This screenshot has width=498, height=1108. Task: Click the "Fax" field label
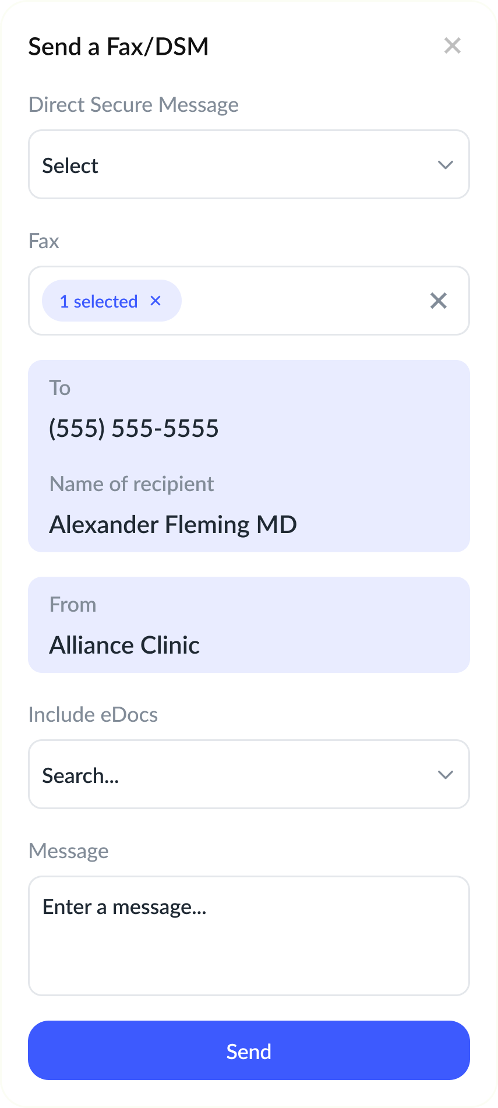click(x=44, y=241)
